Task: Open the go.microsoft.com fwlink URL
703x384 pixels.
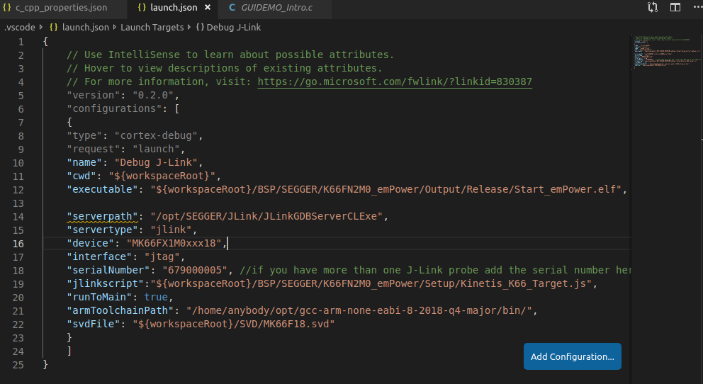Action: [x=395, y=81]
